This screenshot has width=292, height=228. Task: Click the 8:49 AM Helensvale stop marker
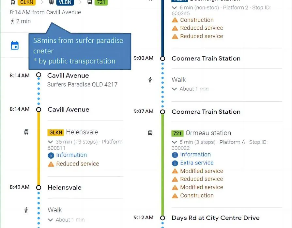pyautogui.click(x=38, y=188)
